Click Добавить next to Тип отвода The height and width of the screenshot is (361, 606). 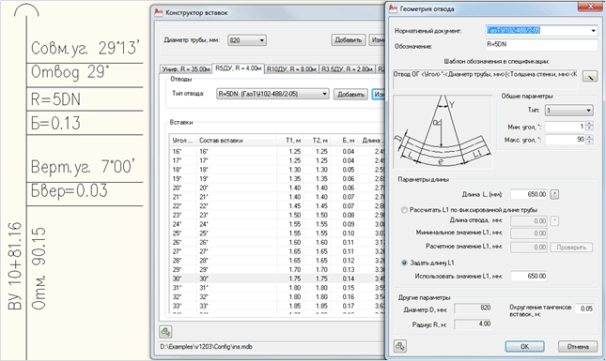pos(350,94)
